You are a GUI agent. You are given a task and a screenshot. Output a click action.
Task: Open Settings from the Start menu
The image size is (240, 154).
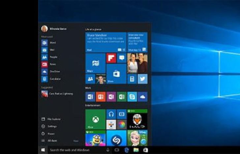pos(49,126)
